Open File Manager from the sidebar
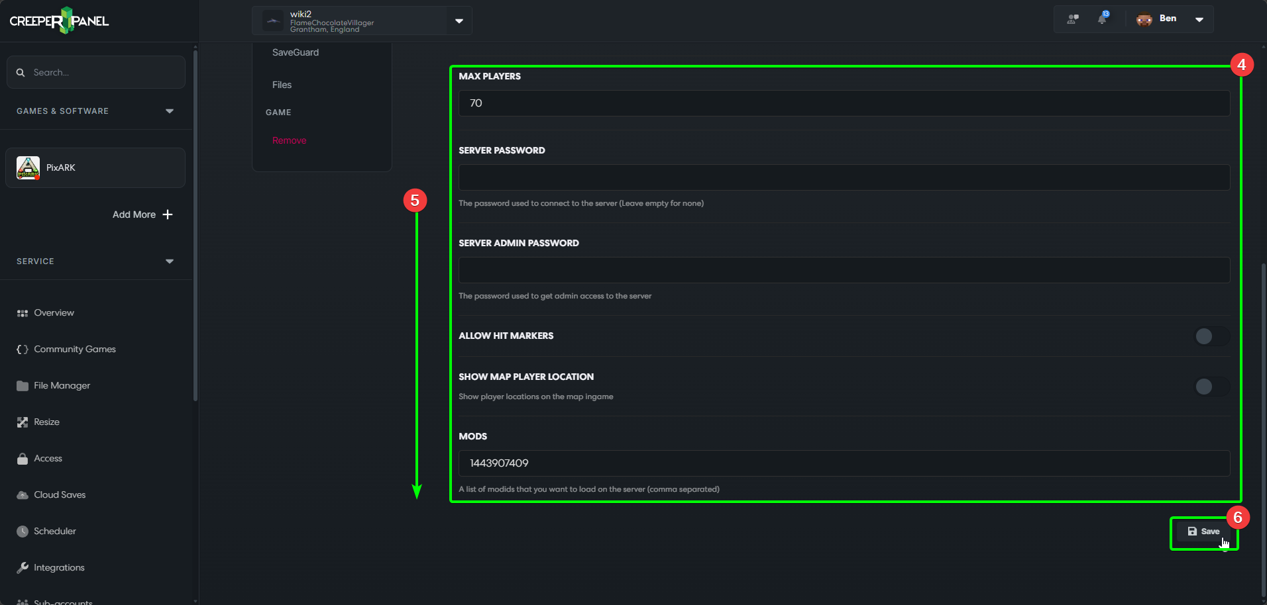Viewport: 1267px width, 605px height. coord(62,385)
